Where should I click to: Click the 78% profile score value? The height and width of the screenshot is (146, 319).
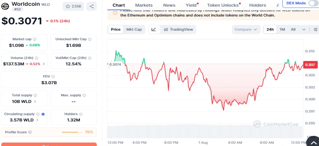pos(89,132)
